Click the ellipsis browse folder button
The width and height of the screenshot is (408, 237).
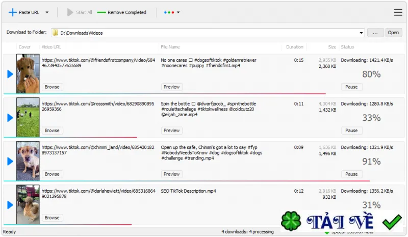pos(375,33)
